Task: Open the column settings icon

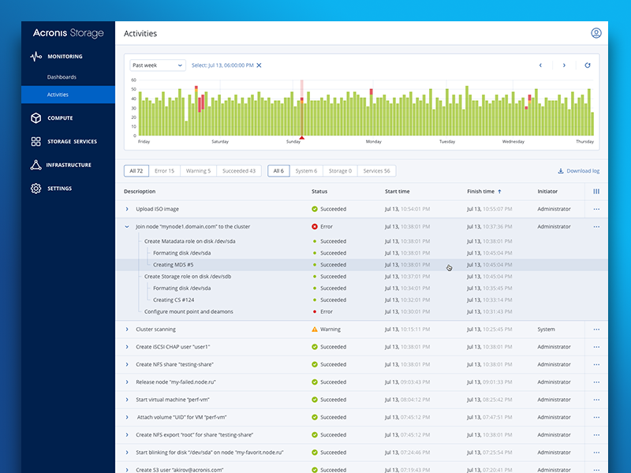Action: point(596,192)
